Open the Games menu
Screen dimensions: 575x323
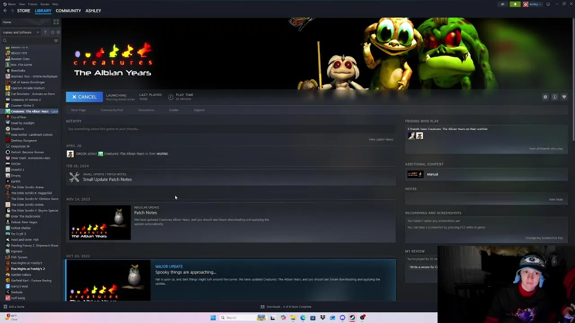click(x=44, y=4)
